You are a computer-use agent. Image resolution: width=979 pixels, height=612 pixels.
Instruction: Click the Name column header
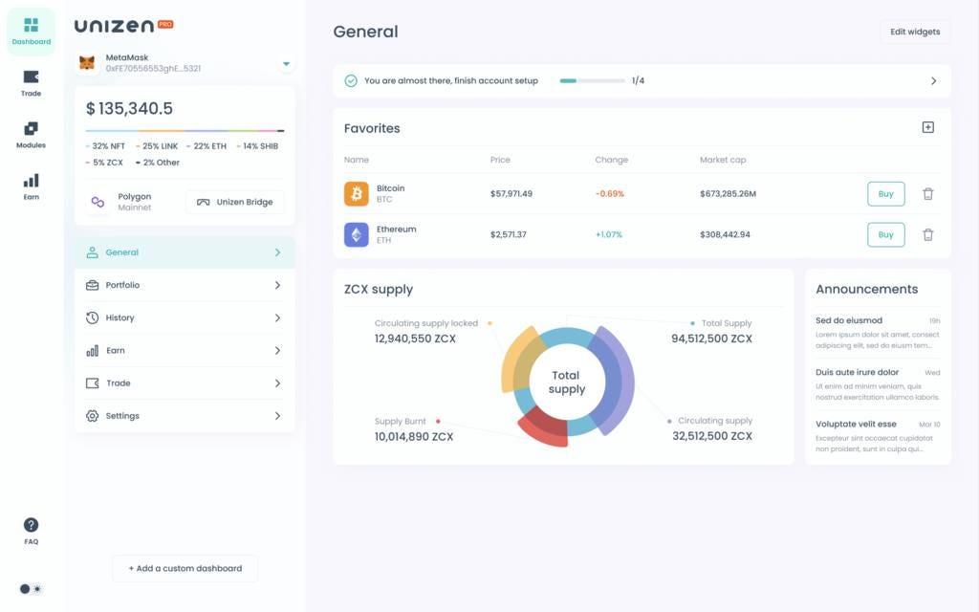tap(356, 160)
